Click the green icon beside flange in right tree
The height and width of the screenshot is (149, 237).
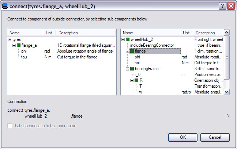[132, 51]
